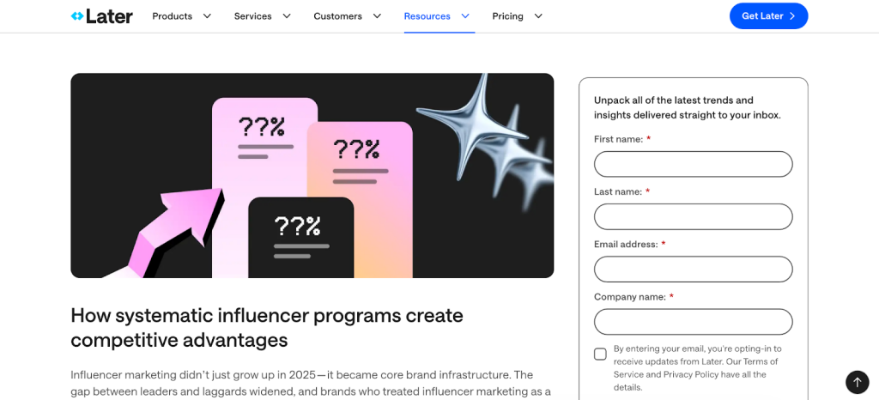Focus the Last name text box
The height and width of the screenshot is (400, 879).
[x=693, y=216]
